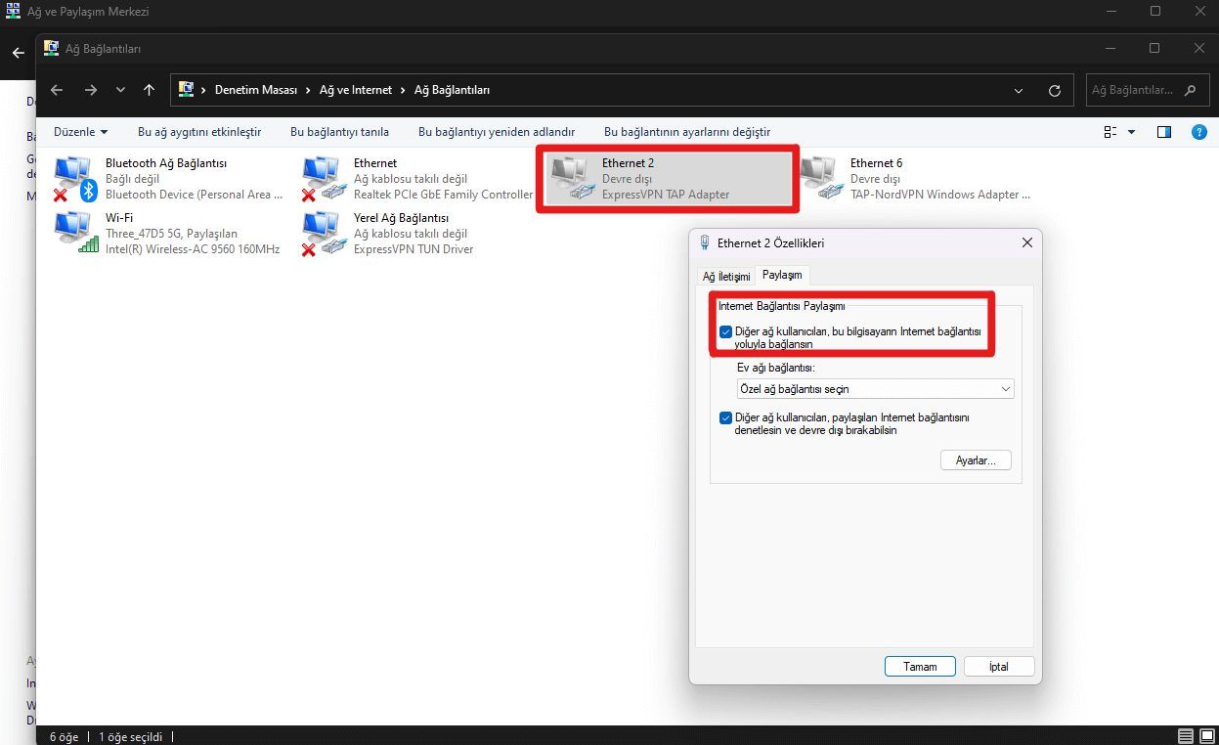
Task: Click back arrow in Ağ ve Paylaşım Merkezi window
Action: pos(18,52)
